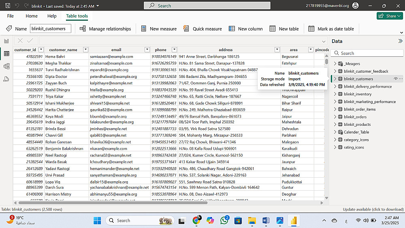The width and height of the screenshot is (405, 228).
Task: Open address column filter dropdown
Action: pyautogui.click(x=277, y=49)
